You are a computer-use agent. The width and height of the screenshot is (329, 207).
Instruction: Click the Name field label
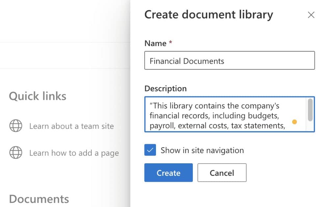155,43
